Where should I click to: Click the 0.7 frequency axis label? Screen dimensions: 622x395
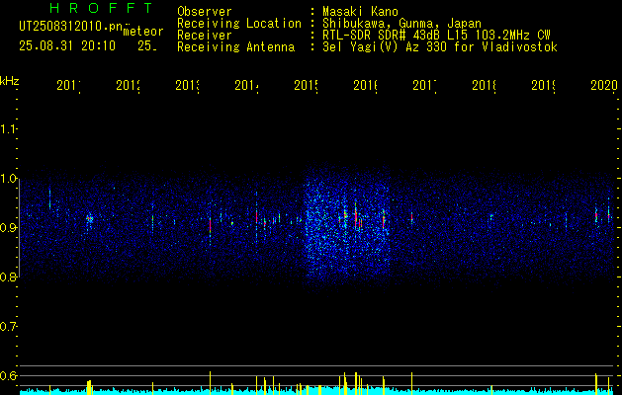(8, 327)
